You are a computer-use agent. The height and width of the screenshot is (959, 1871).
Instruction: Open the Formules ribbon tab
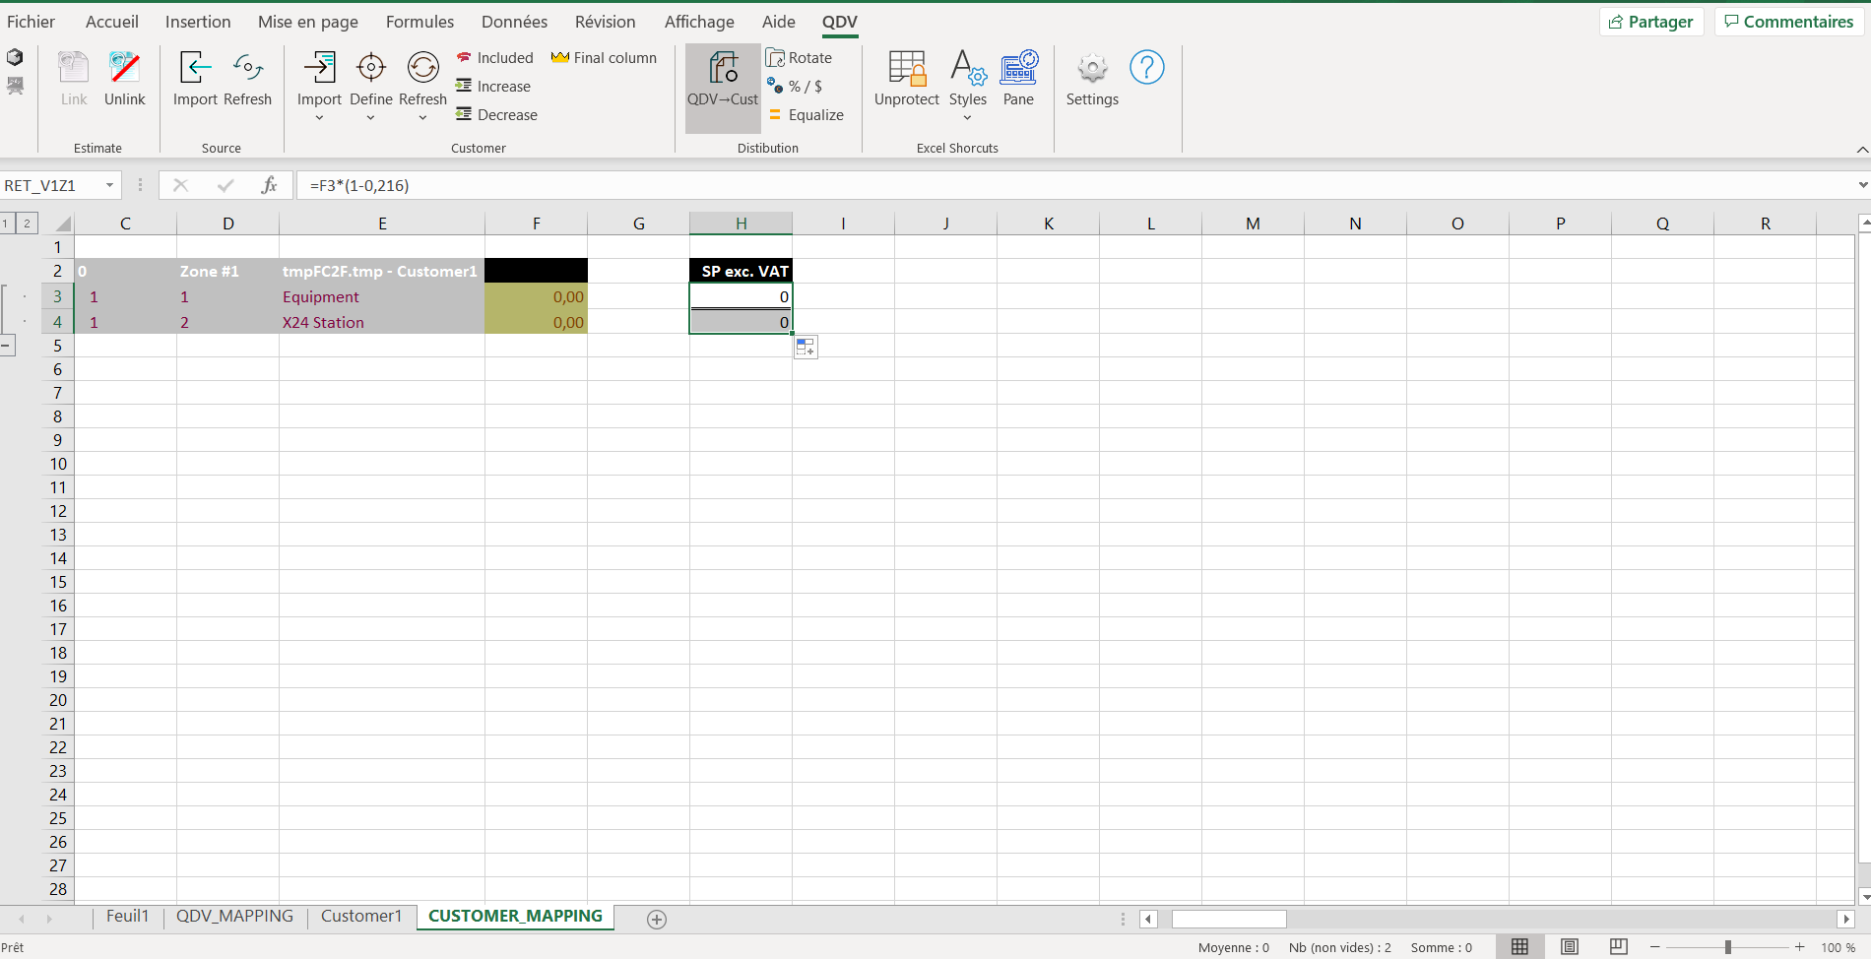coord(419,22)
